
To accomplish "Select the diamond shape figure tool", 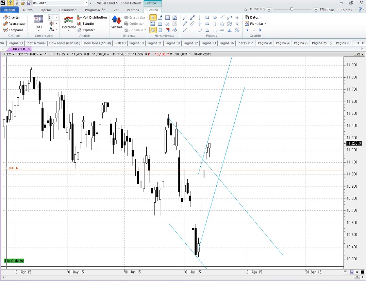I will click(215, 18).
